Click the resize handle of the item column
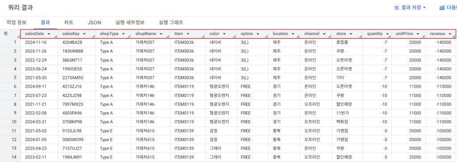This screenshot has height=162, width=457. (x=204, y=36)
